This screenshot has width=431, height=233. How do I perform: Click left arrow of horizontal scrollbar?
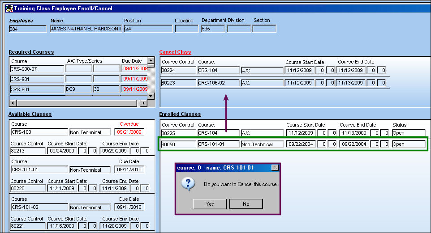tap(13, 103)
